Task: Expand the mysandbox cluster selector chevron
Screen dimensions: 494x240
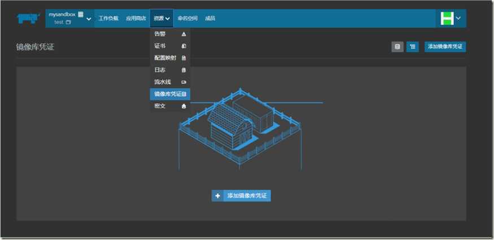Action: point(89,19)
